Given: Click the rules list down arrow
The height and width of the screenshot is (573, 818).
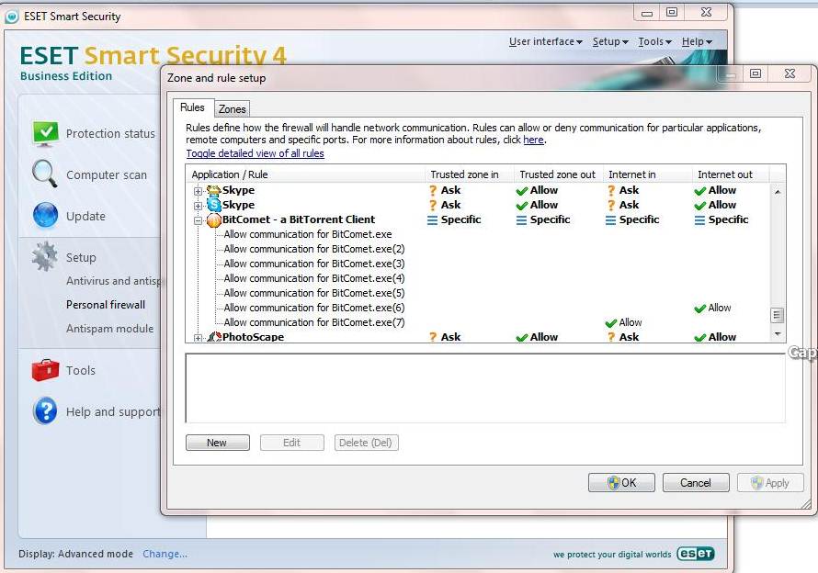Looking at the screenshot, I should tap(778, 333).
